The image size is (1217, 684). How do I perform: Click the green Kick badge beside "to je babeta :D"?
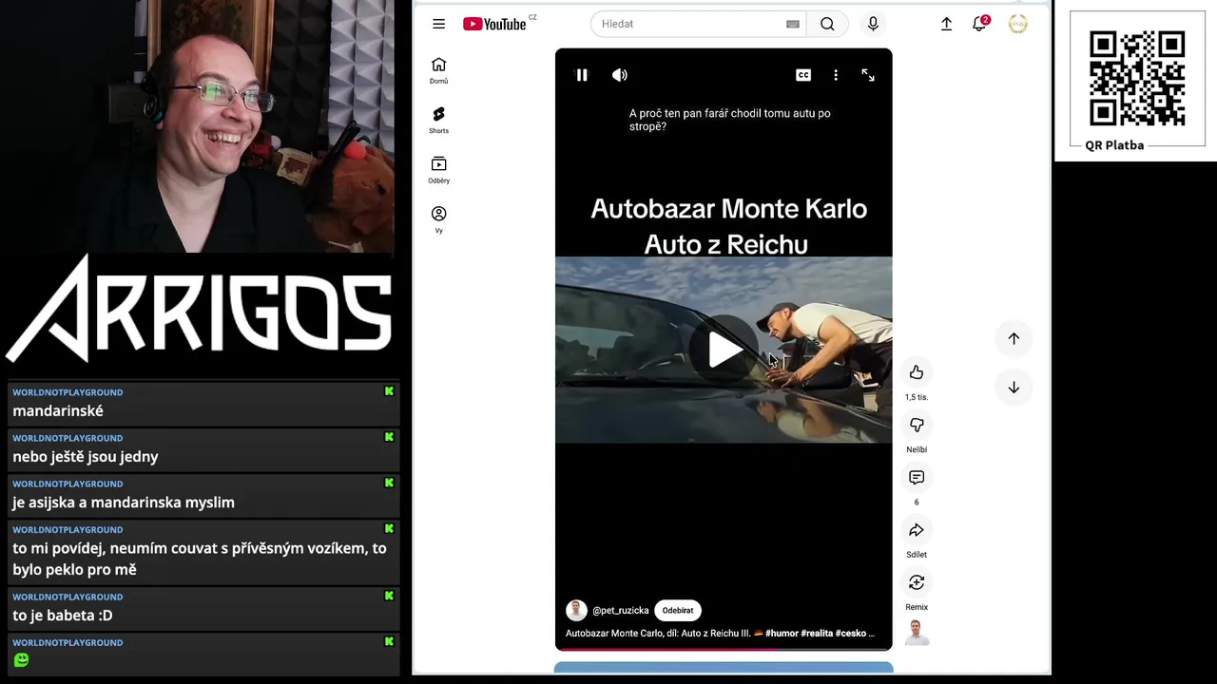coord(389,596)
